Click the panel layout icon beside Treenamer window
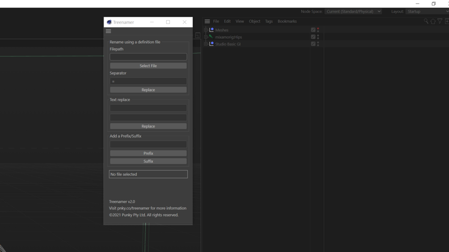Viewport: 449px width, 252px height. 197,35
